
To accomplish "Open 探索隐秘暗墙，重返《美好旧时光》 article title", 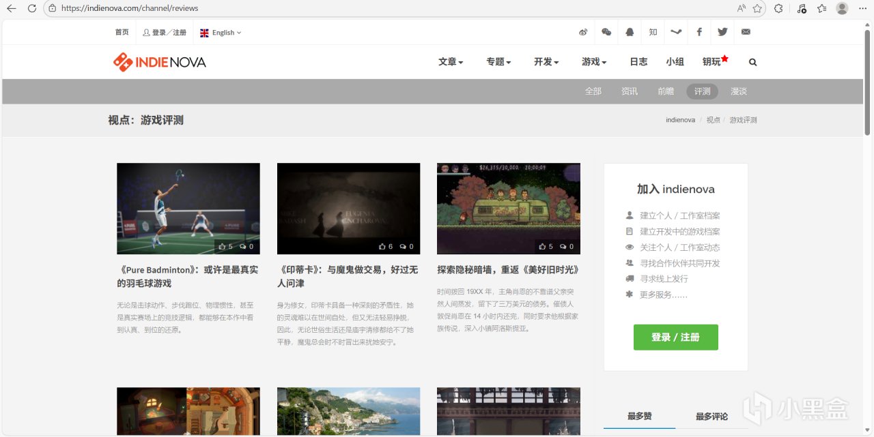I will pyautogui.click(x=508, y=270).
